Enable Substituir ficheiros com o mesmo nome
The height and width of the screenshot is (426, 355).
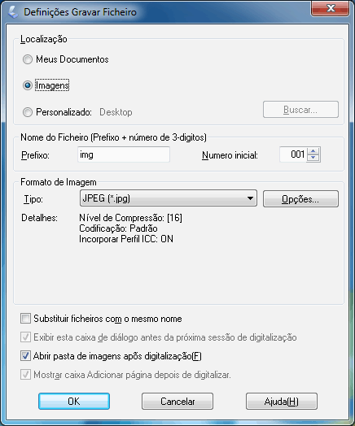25,318
